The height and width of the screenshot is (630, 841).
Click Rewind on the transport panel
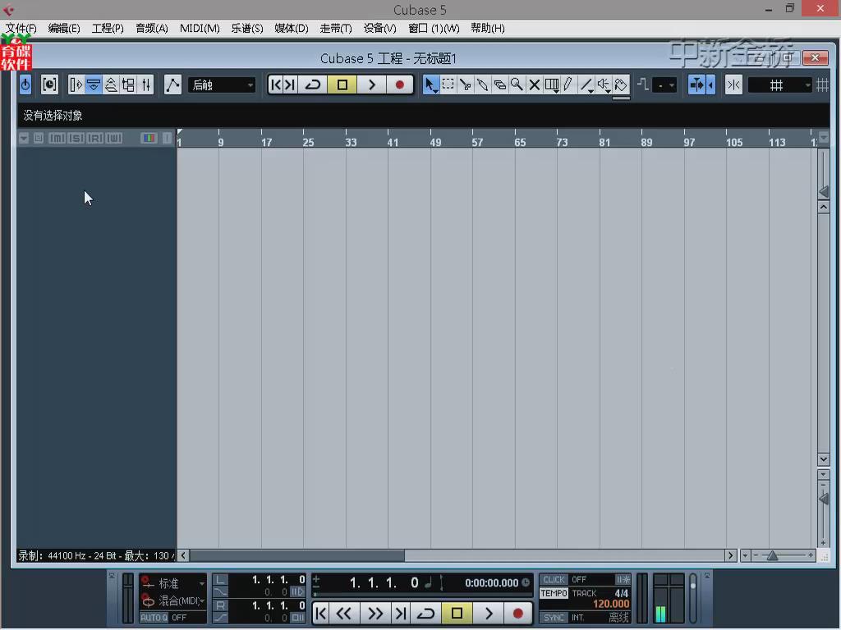343,613
